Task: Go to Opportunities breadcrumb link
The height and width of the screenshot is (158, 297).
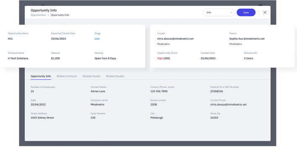Action: coord(38,15)
